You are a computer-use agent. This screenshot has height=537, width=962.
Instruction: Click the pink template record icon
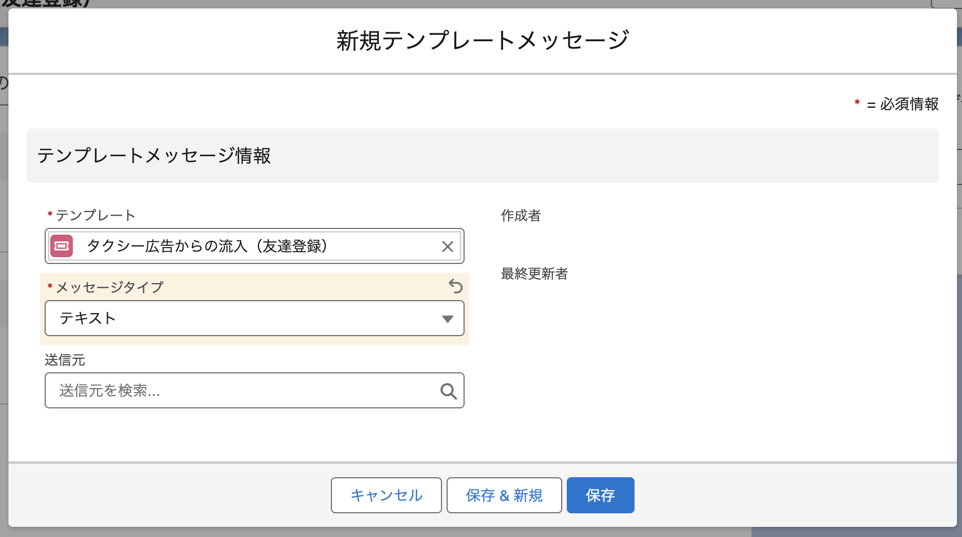click(62, 246)
